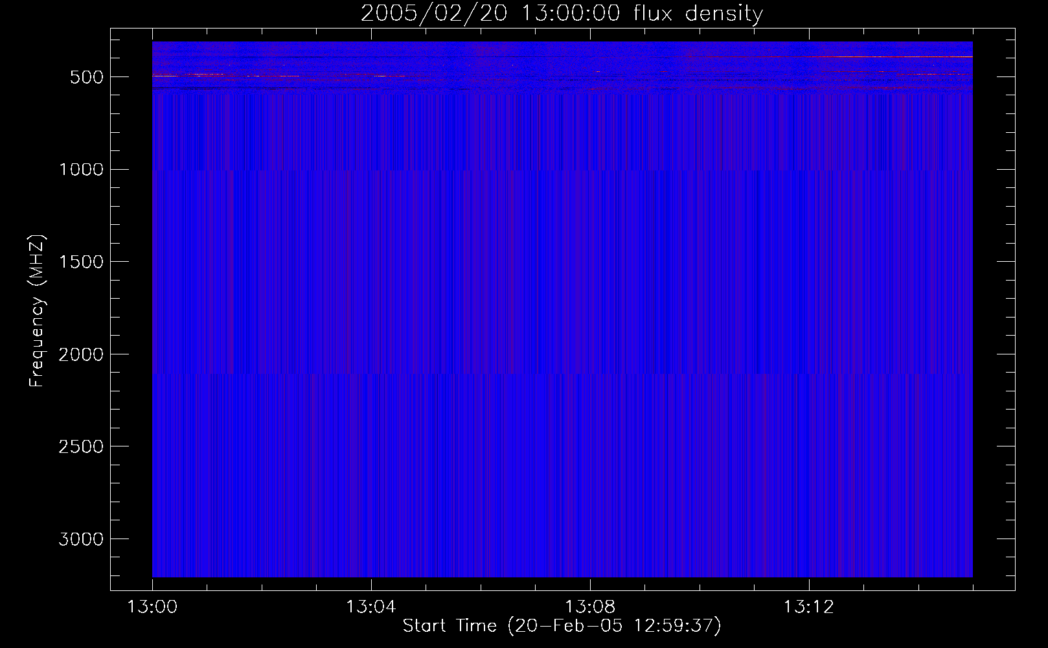1048x648 pixels.
Task: Select the 500 frequency tick label
Action: pyautogui.click(x=87, y=77)
